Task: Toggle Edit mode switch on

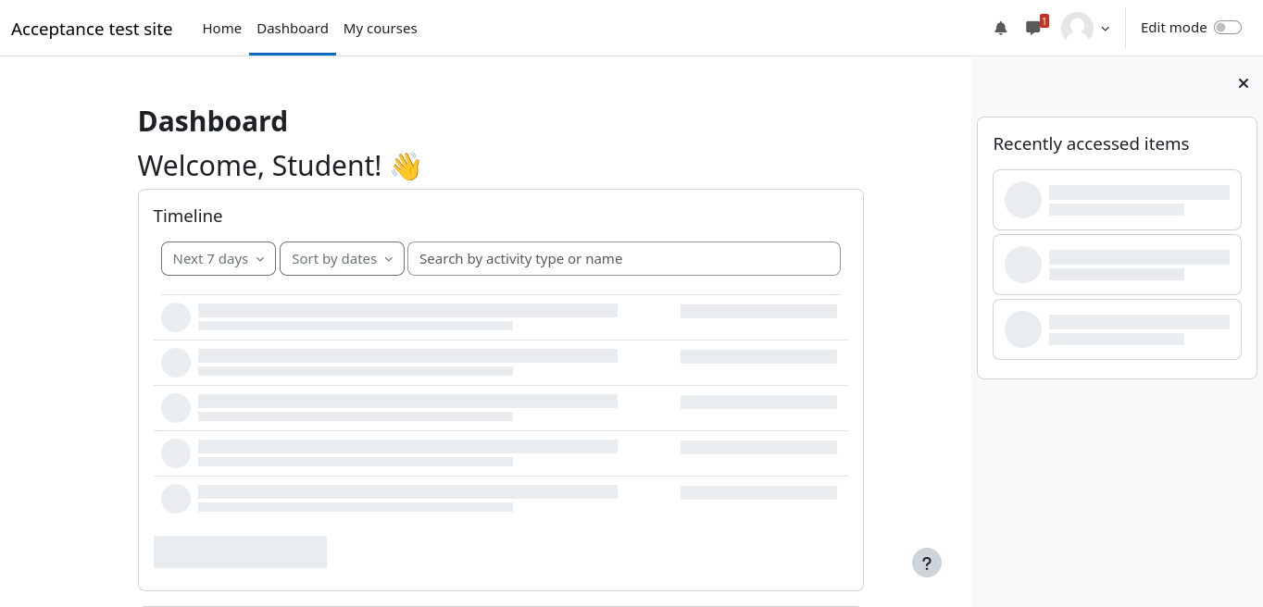Action: [1227, 28]
